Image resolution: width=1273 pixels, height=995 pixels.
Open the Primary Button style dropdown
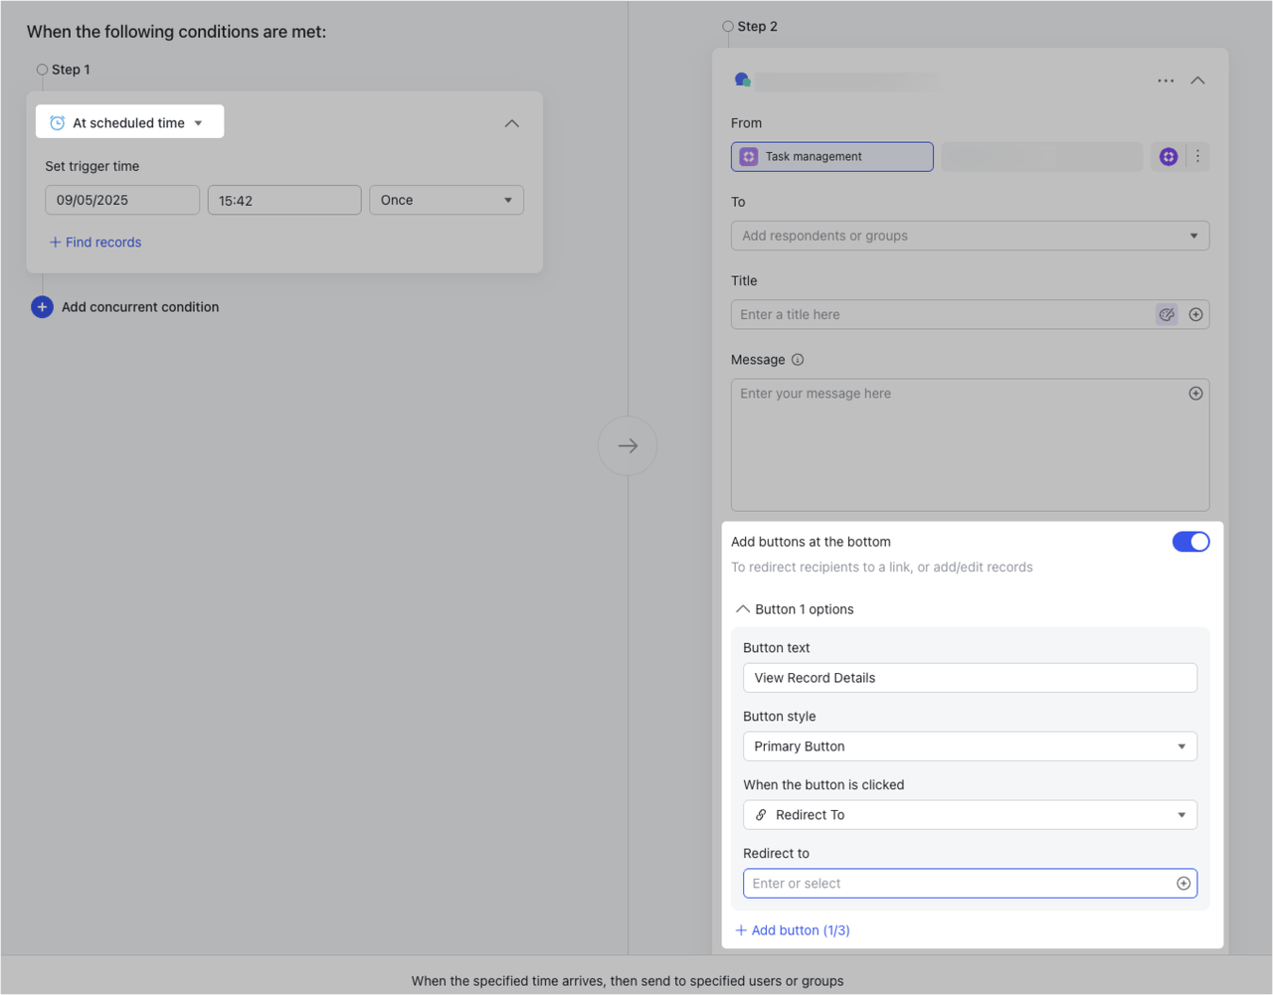click(x=969, y=746)
